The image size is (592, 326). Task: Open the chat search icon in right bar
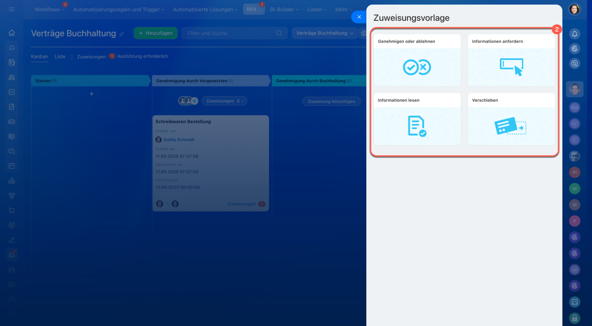[574, 64]
